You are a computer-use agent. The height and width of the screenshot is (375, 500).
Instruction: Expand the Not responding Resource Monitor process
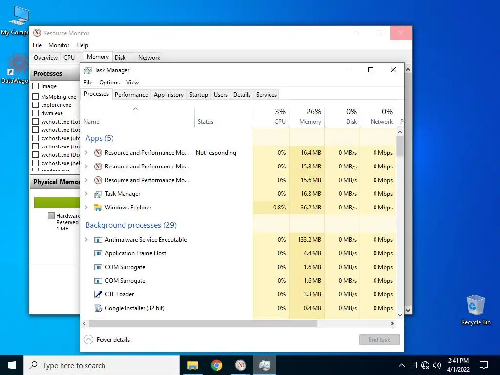pos(86,153)
